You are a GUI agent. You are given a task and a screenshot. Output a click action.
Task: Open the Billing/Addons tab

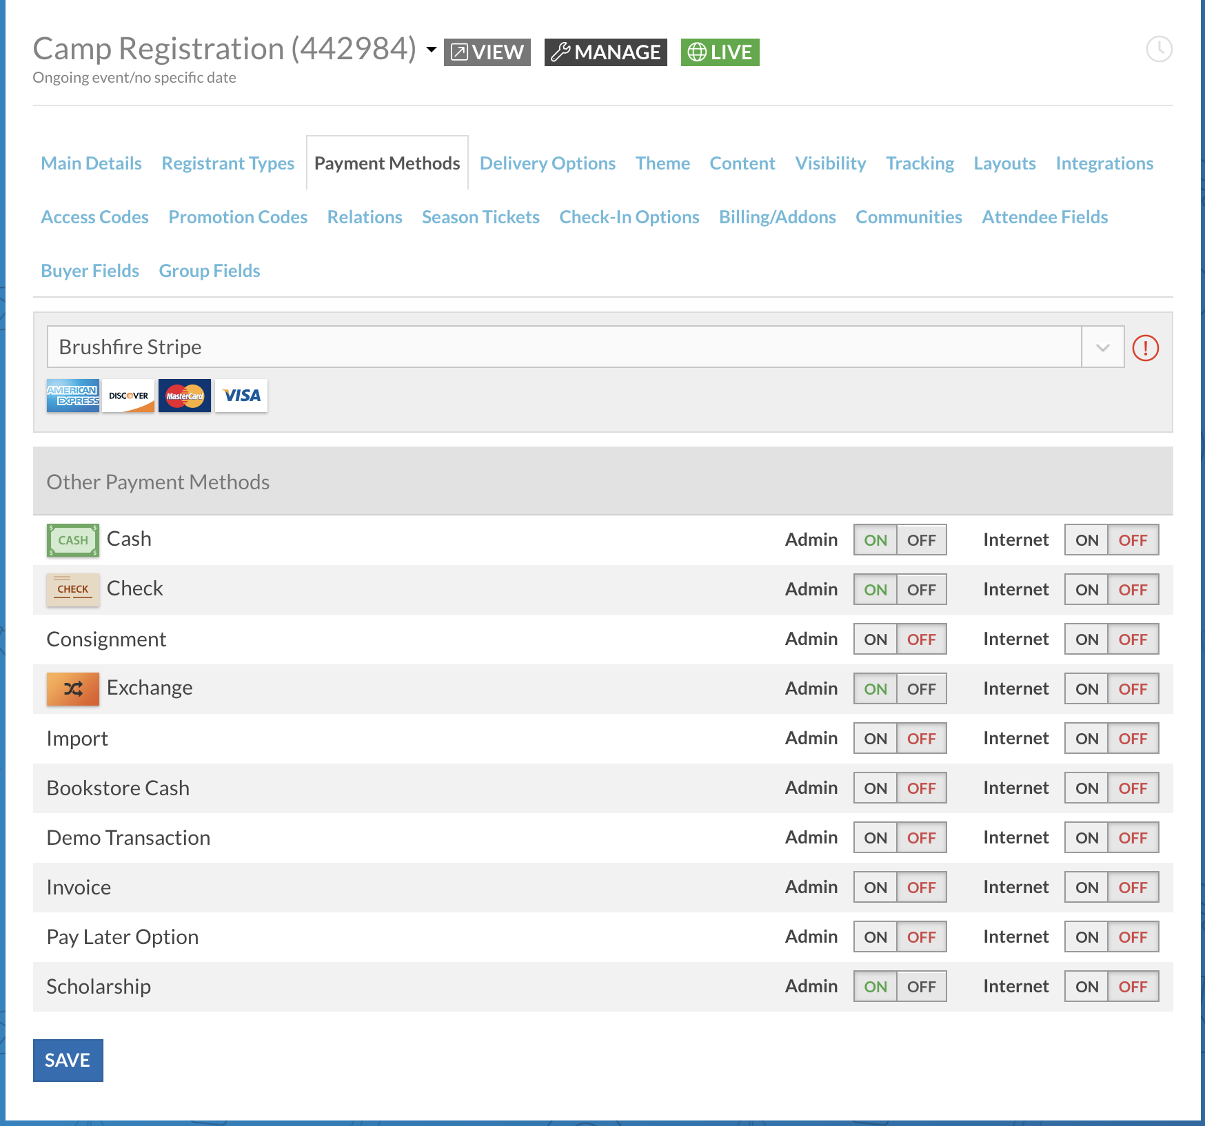tap(777, 216)
